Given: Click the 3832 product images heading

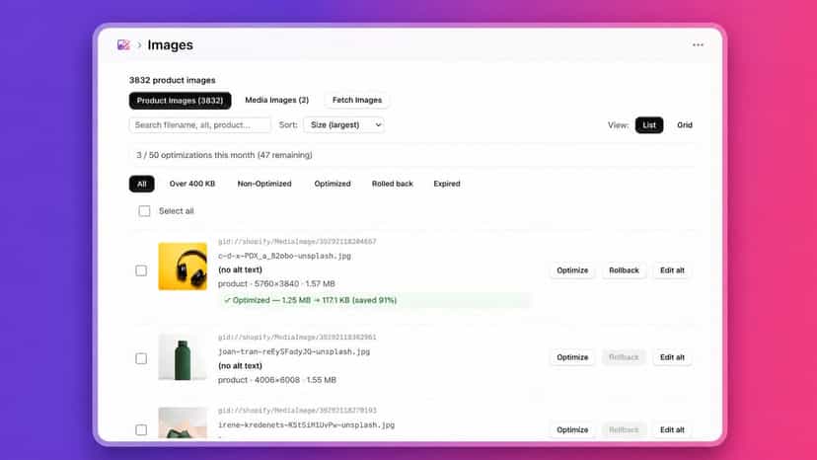Looking at the screenshot, I should 172,80.
